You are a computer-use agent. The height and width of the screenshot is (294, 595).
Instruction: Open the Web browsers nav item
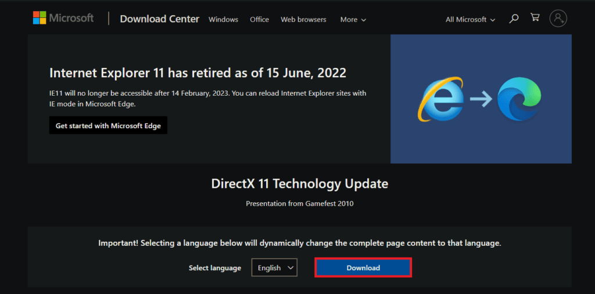(303, 20)
